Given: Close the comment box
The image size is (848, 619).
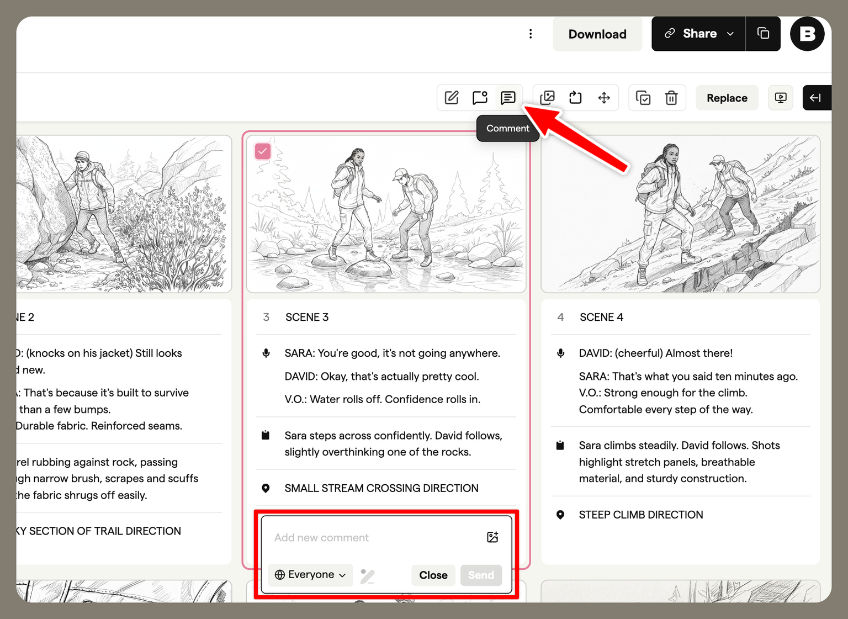Looking at the screenshot, I should tap(433, 575).
